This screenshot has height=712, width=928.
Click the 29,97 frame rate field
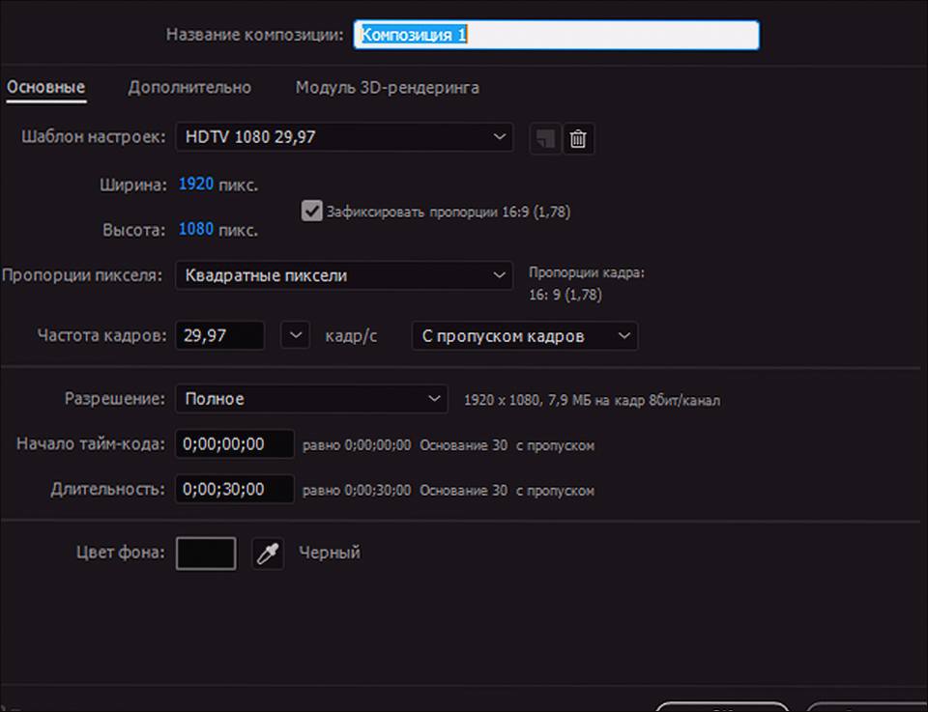tap(219, 335)
